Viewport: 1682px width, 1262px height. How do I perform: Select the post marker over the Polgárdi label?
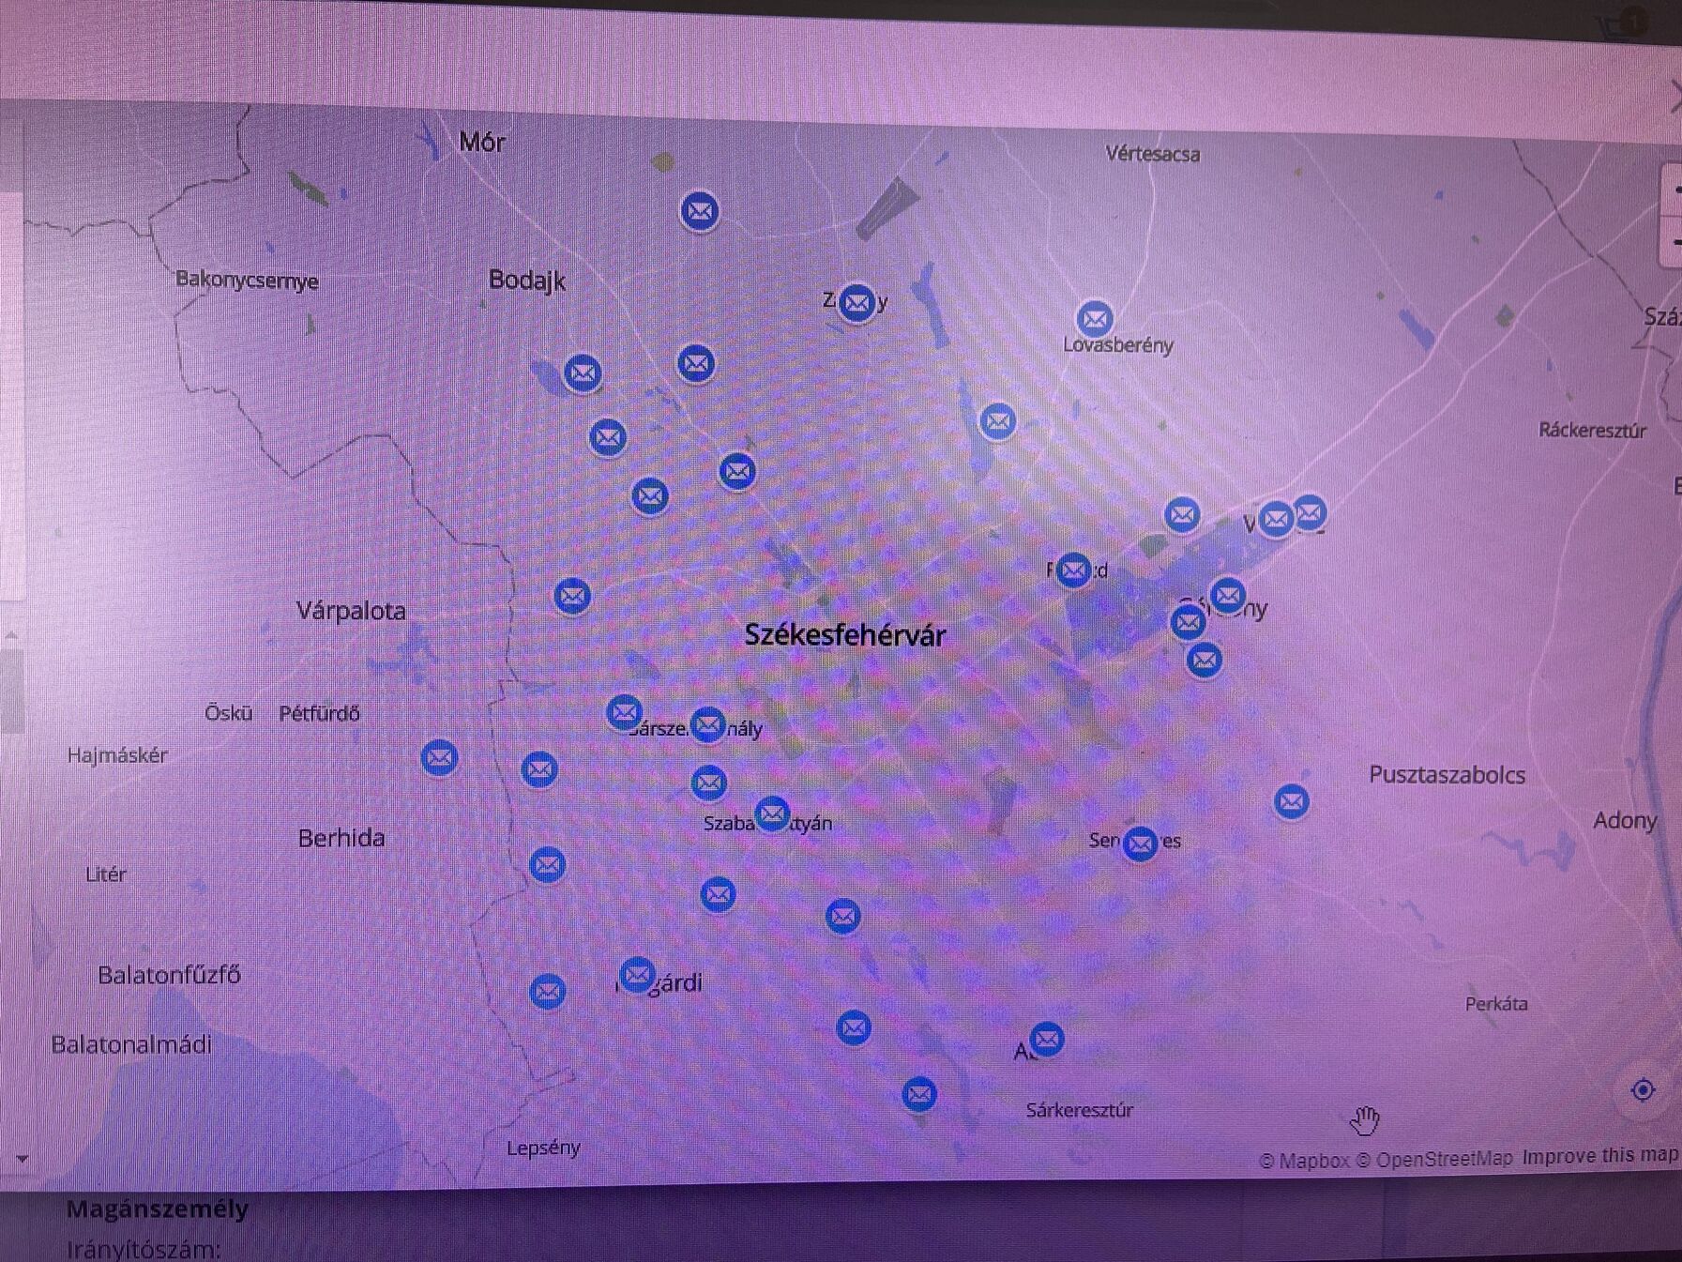point(638,975)
